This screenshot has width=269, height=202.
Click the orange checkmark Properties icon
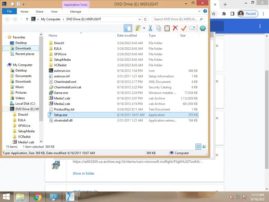(x=184, y=28)
